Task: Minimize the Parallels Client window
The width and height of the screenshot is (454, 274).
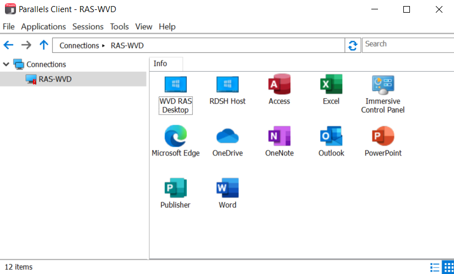Action: pyautogui.click(x=375, y=9)
